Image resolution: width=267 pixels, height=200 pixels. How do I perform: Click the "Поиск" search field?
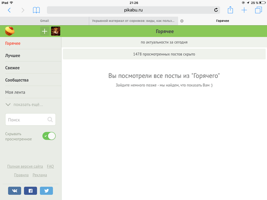[x=27, y=119]
